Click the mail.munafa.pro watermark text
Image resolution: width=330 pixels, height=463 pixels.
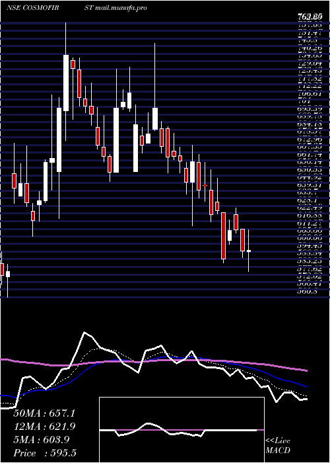click(x=121, y=8)
